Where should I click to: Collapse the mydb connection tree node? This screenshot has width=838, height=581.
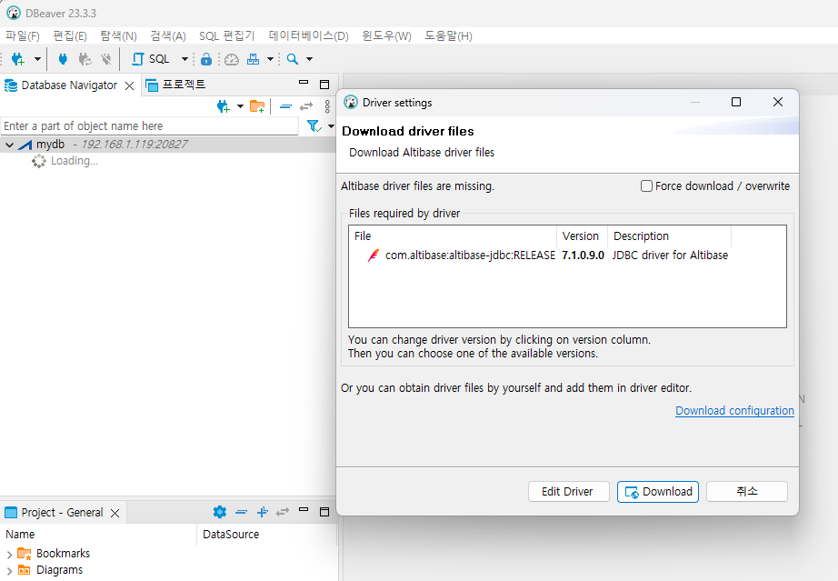(x=9, y=145)
